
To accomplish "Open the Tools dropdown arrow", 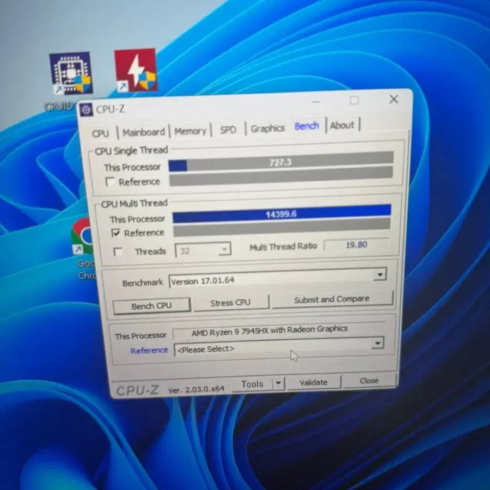I will (278, 383).
